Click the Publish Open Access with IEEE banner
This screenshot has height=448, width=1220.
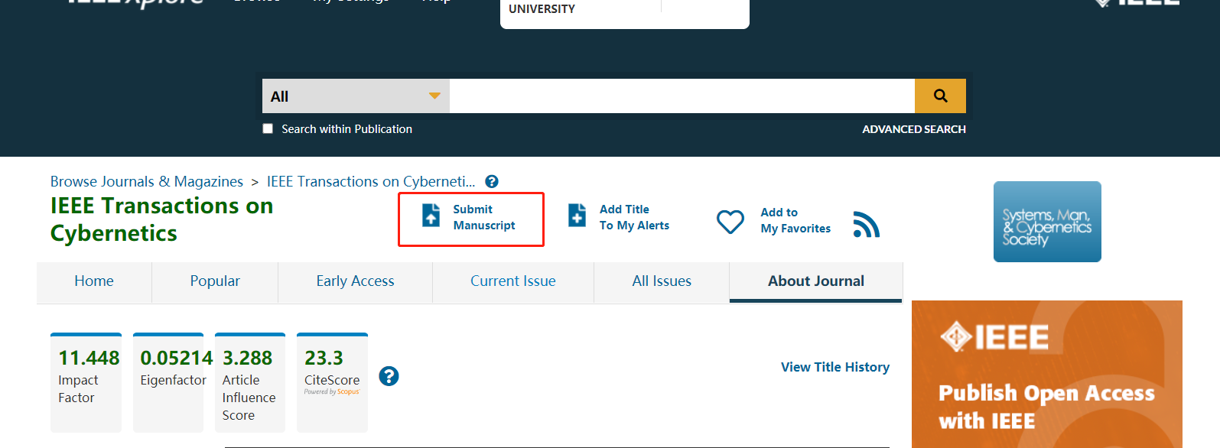pos(1047,374)
